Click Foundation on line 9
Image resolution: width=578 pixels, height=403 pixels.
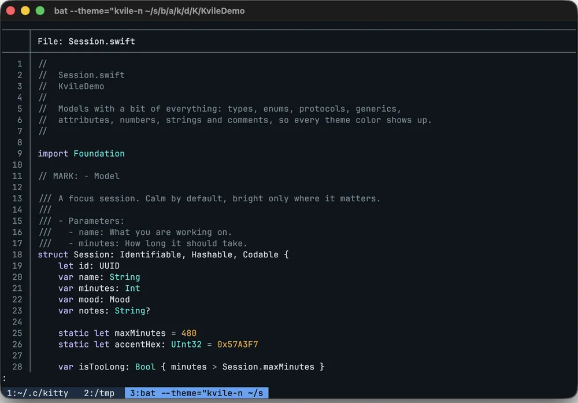click(99, 154)
